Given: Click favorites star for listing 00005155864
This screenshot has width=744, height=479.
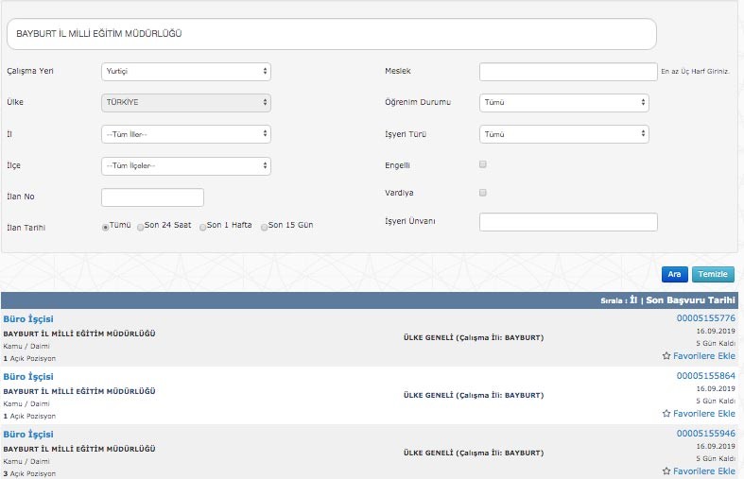Looking at the screenshot, I should (x=666, y=414).
